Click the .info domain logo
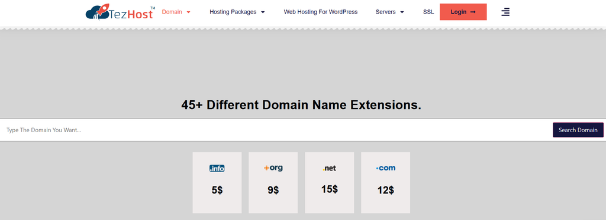 217,168
